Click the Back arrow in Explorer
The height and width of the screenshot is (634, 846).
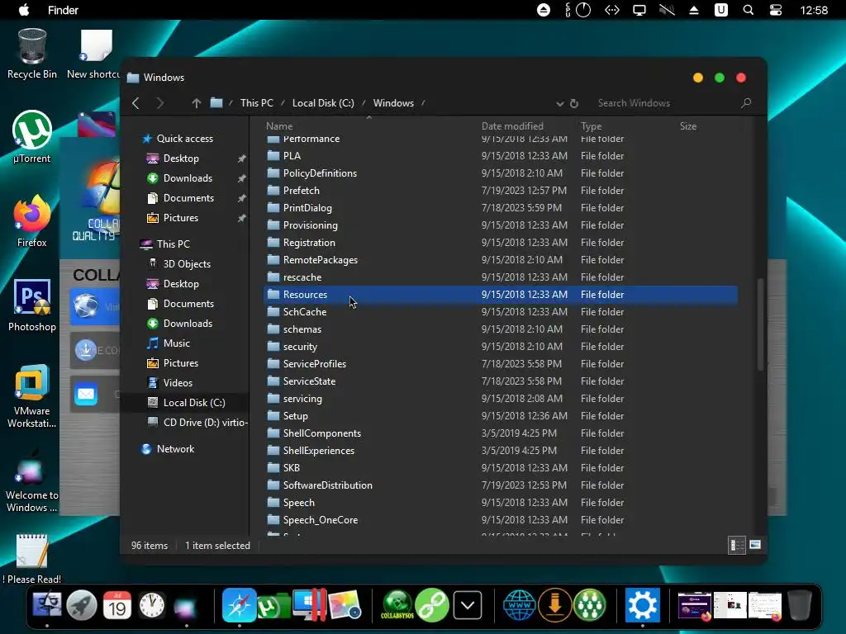[136, 103]
